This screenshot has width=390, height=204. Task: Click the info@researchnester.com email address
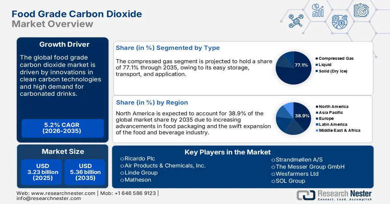coord(49,198)
